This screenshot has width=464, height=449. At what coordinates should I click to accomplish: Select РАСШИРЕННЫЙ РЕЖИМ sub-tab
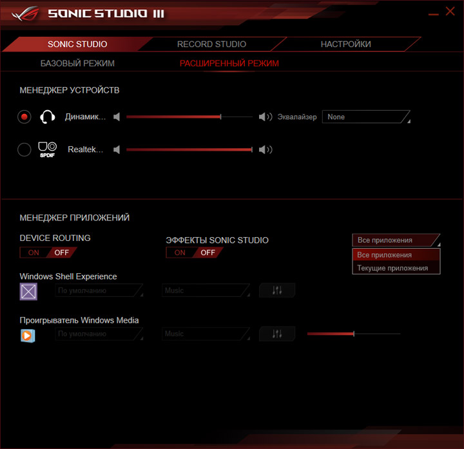coord(229,63)
